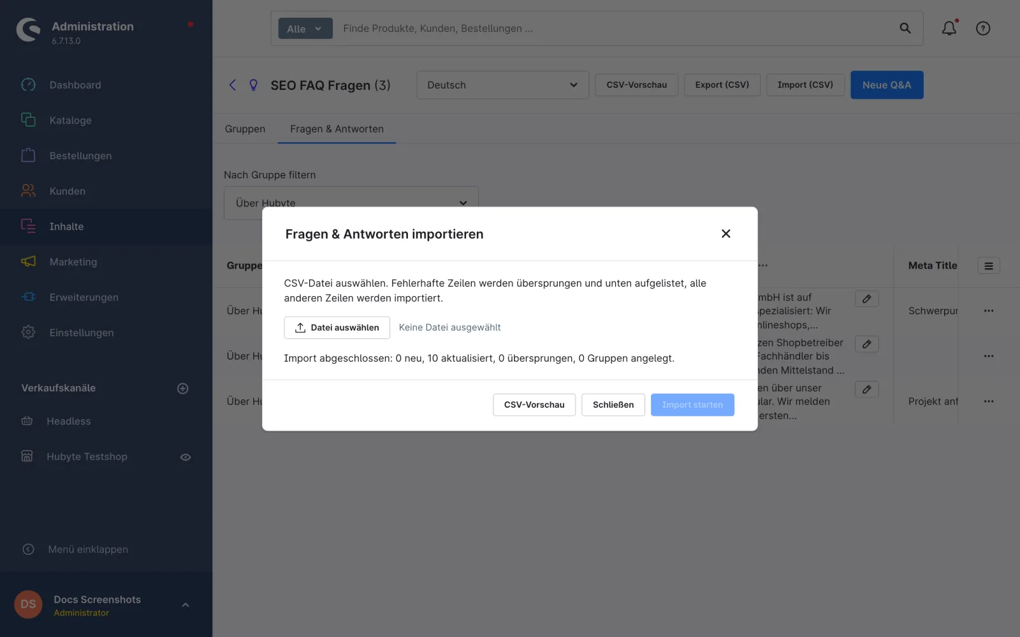The image size is (1020, 637).
Task: Open the context menu of the Schwerpunkt row
Action: coord(989,311)
